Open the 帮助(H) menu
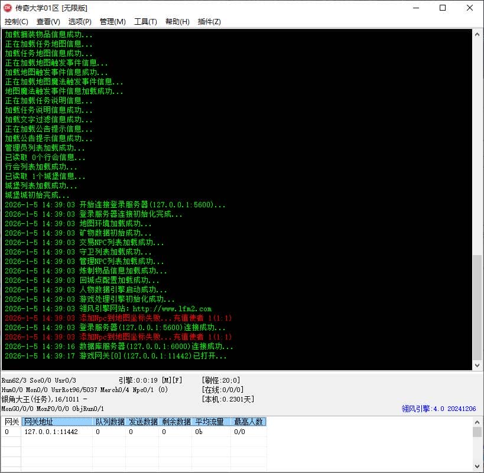The width and height of the screenshot is (484, 473). click(x=177, y=22)
